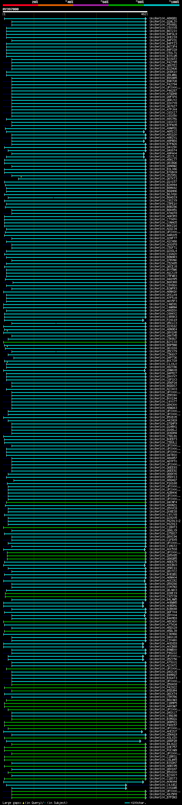Select label UniRef100_A9NPD1

163,129
